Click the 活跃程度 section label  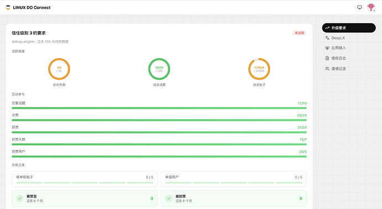[x=18, y=51]
